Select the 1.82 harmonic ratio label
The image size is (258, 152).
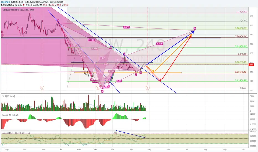pyautogui.click(x=102, y=58)
